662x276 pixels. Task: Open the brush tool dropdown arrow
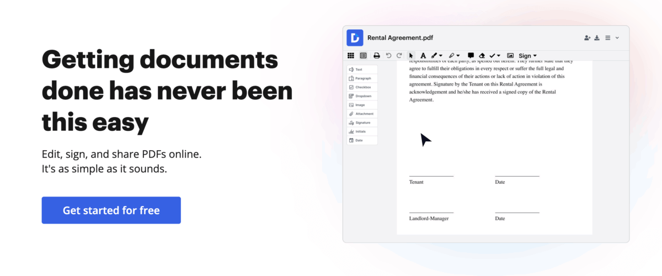(x=441, y=56)
